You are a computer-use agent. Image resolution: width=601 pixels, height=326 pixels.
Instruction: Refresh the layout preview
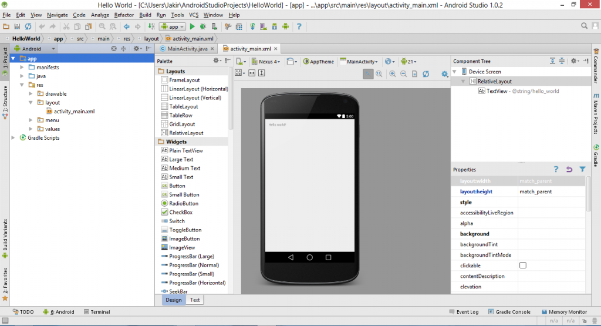click(x=426, y=73)
